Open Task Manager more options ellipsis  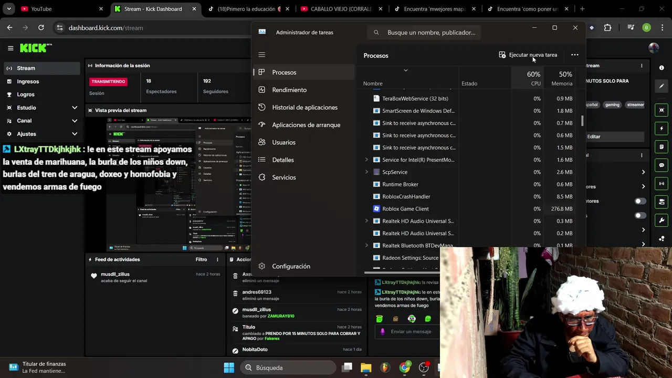(x=575, y=55)
